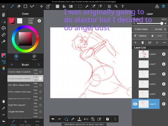Choose 'Stipple Pen hehe' brush
The image size is (168, 126).
pos(25,112)
